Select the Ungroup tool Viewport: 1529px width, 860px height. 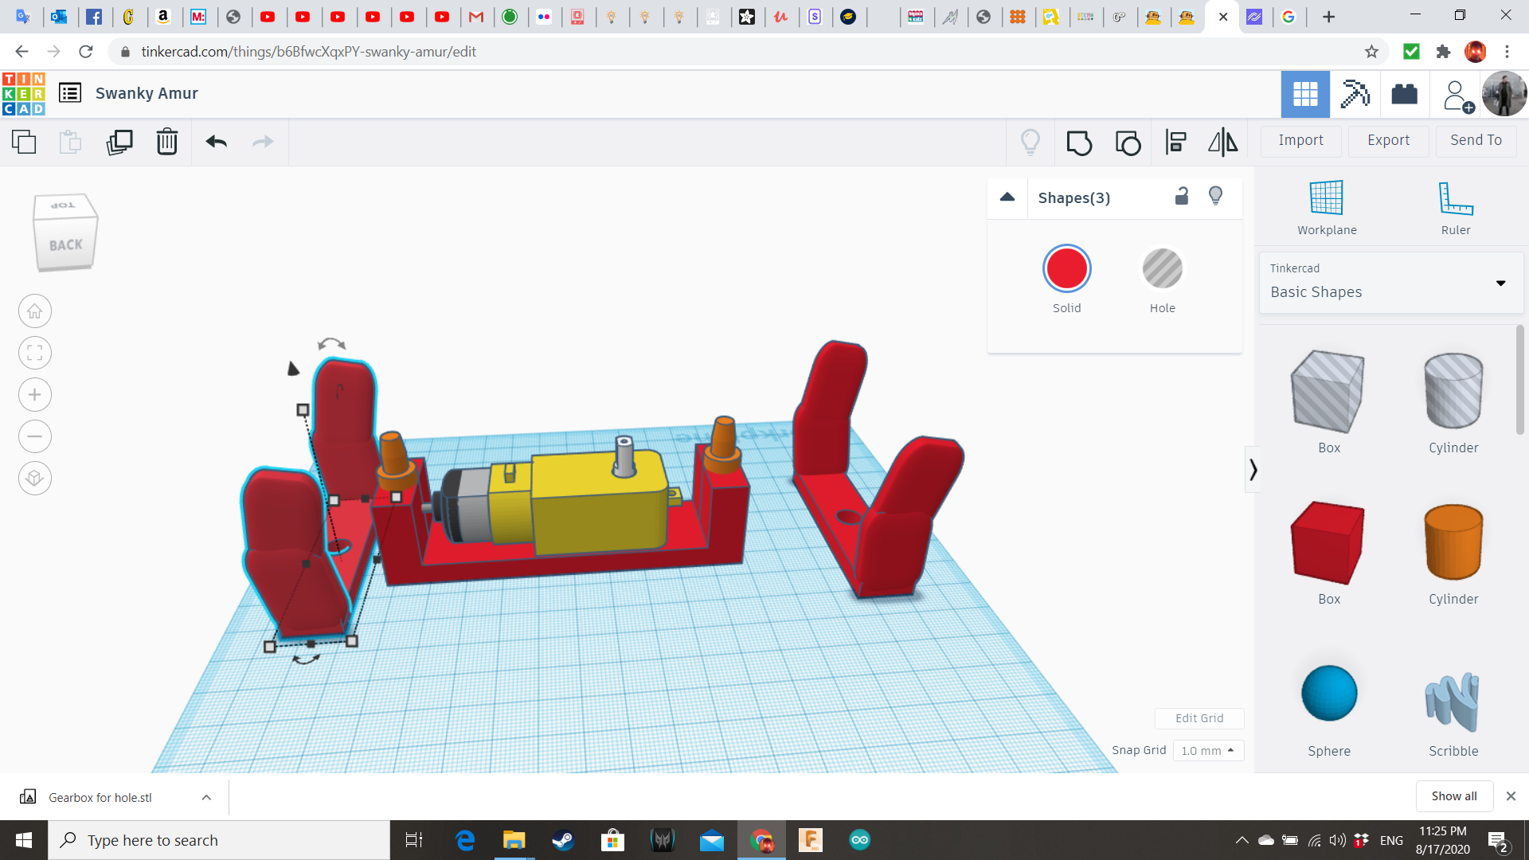(1128, 142)
